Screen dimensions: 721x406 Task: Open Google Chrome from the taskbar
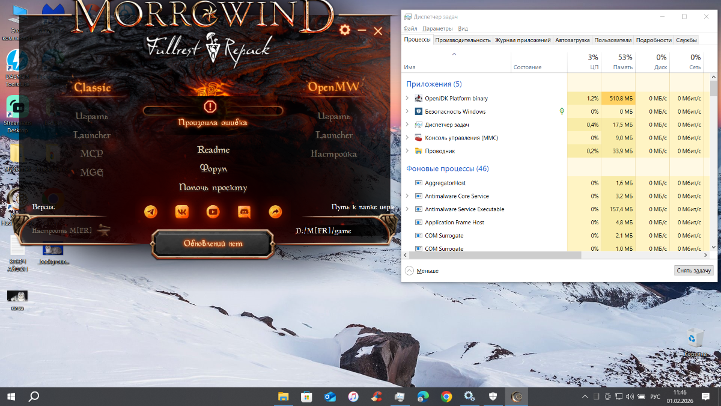pyautogui.click(x=446, y=396)
